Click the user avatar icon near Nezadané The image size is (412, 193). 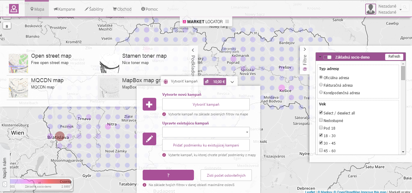point(370,9)
